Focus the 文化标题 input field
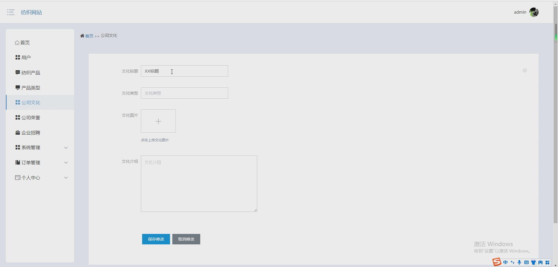 (185, 71)
